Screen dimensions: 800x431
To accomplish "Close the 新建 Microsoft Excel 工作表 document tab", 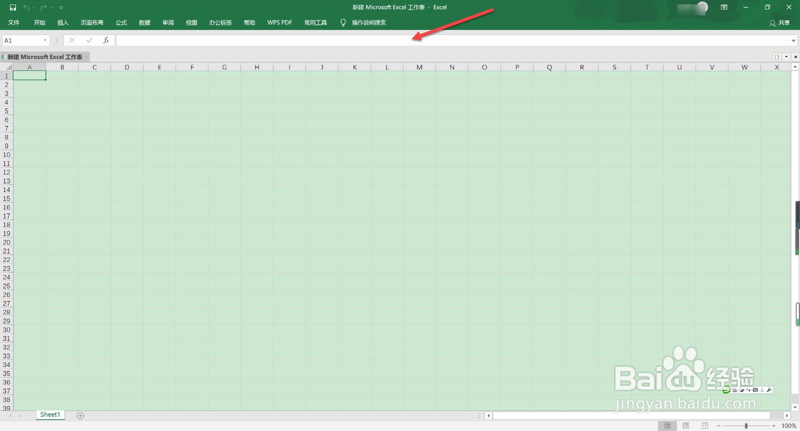I will [x=86, y=57].
